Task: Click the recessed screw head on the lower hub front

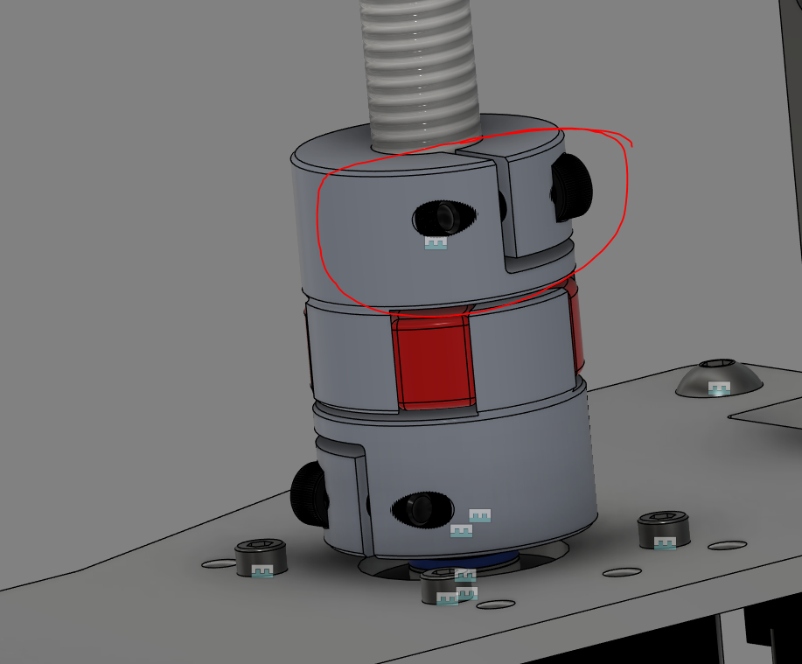Action: 421,507
